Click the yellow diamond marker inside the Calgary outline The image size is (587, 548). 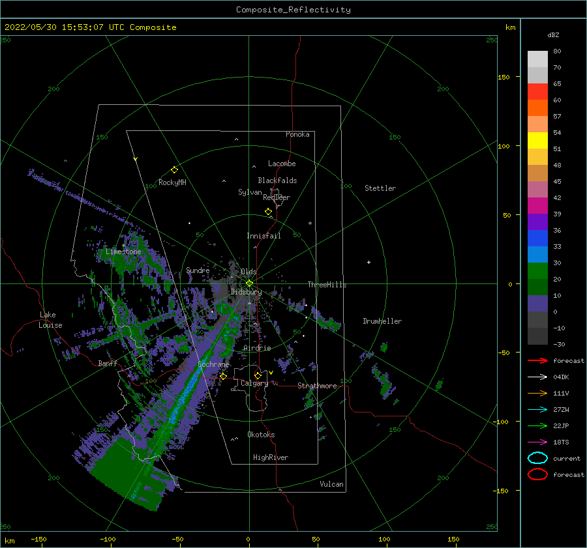coord(258,375)
